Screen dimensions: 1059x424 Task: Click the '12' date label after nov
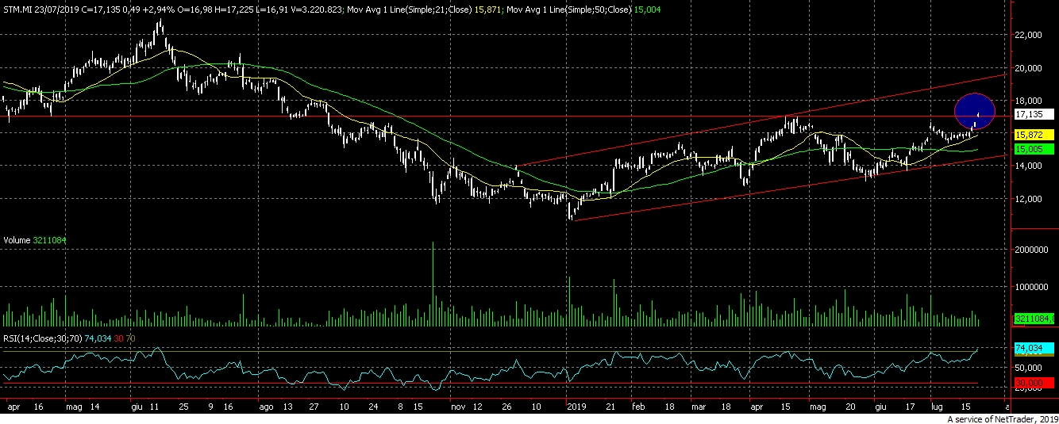477,406
